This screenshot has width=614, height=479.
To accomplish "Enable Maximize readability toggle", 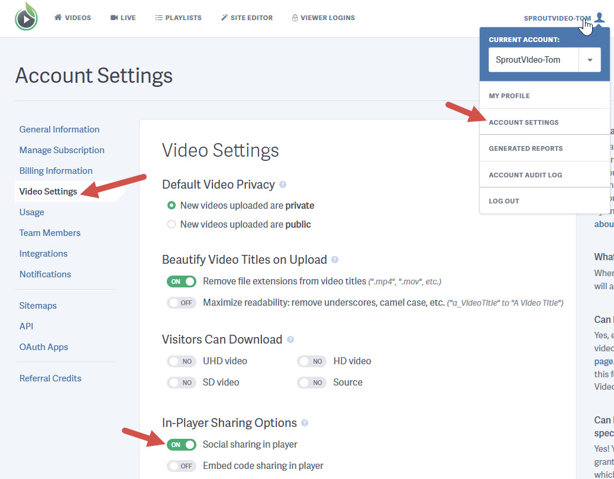I will [x=182, y=303].
